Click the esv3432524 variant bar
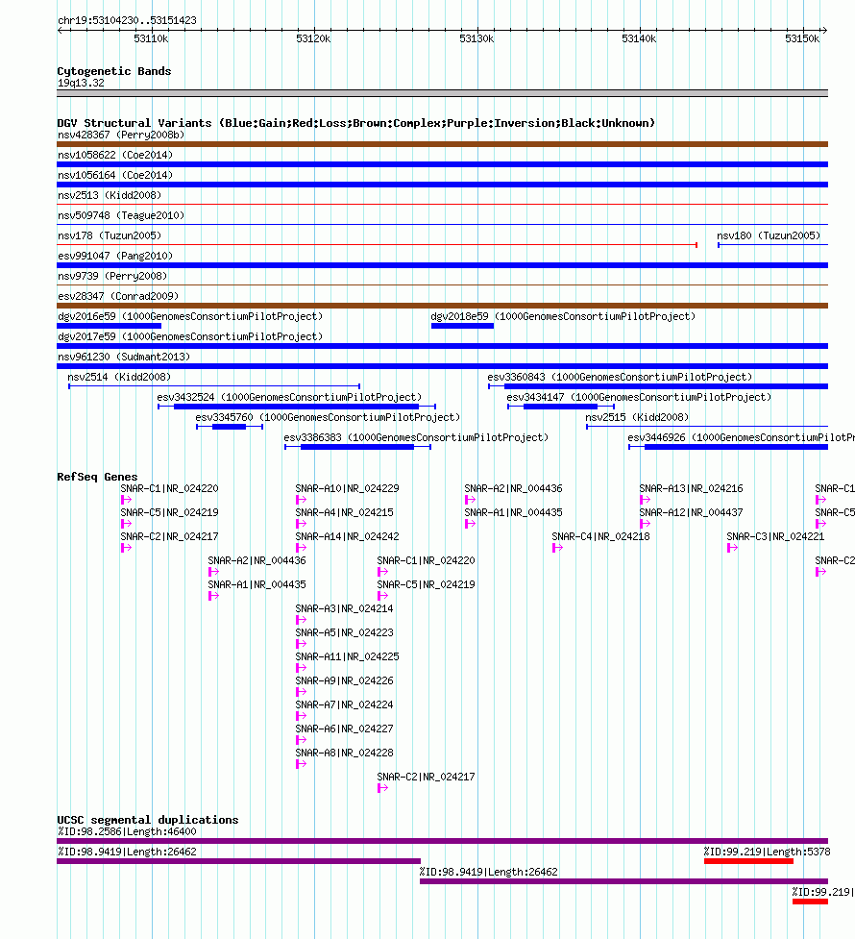 point(297,407)
